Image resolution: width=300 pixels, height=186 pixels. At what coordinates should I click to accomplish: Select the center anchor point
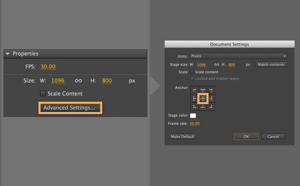click(x=203, y=98)
